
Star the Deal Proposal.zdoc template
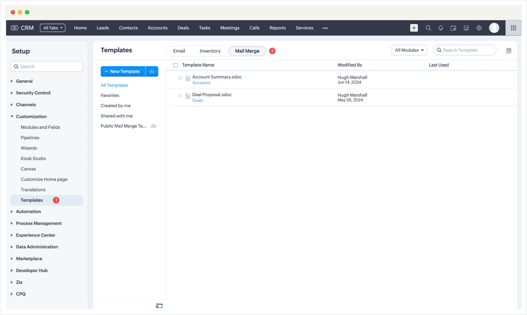tap(180, 95)
